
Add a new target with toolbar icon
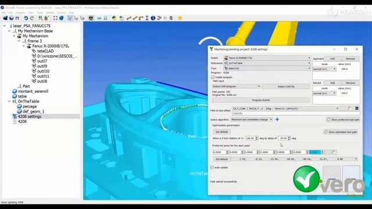point(46,18)
